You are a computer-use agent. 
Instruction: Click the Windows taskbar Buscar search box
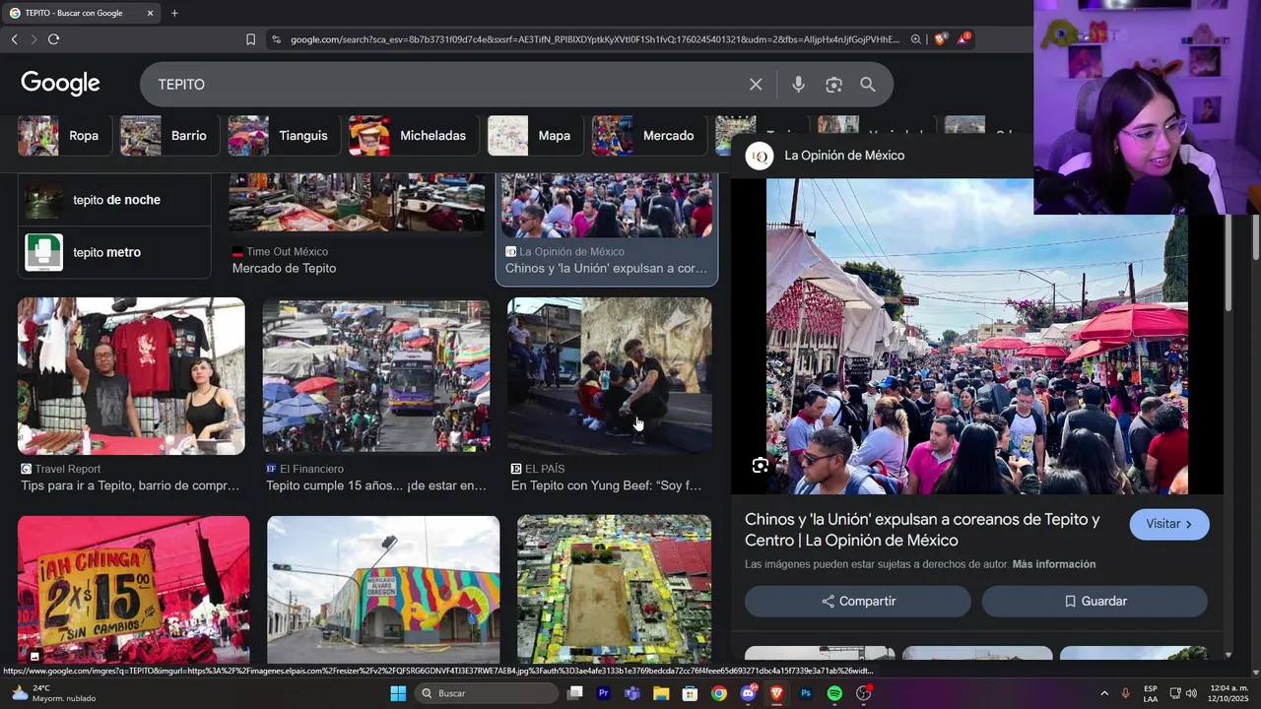coord(488,693)
